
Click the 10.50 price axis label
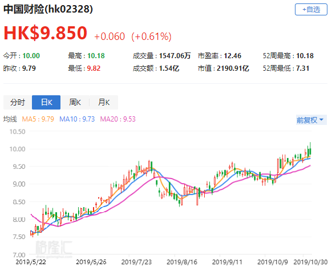click(17, 132)
